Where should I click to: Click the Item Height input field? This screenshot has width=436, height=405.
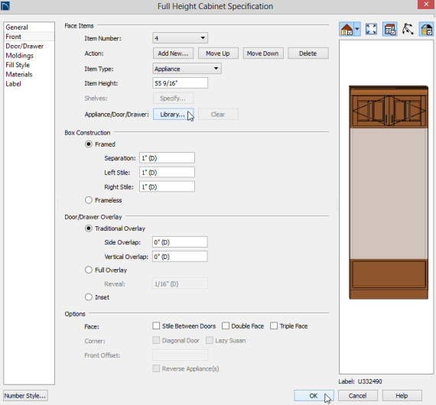pyautogui.click(x=181, y=83)
